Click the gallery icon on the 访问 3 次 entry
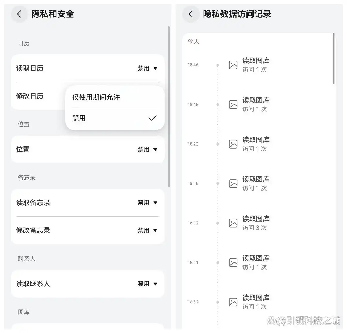347x333 pixels. [233, 223]
